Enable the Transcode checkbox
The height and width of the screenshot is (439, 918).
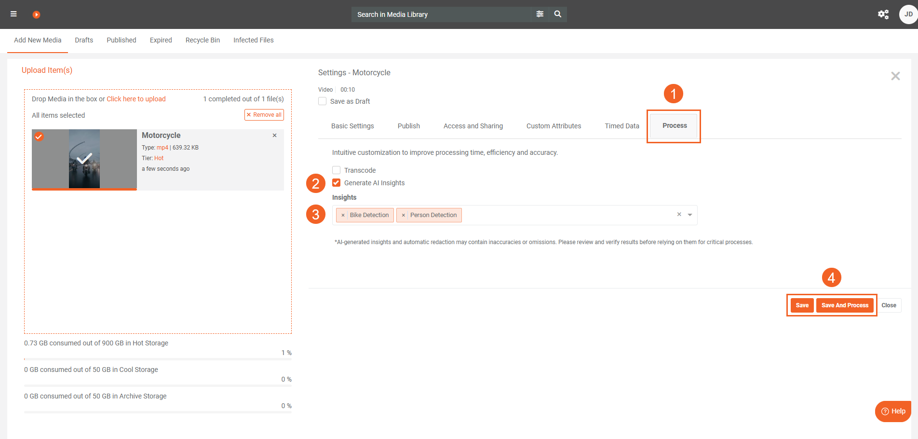pos(337,170)
